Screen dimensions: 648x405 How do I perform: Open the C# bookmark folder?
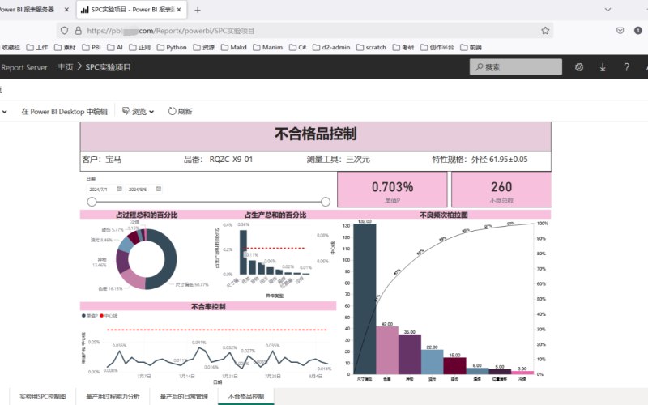(297, 48)
